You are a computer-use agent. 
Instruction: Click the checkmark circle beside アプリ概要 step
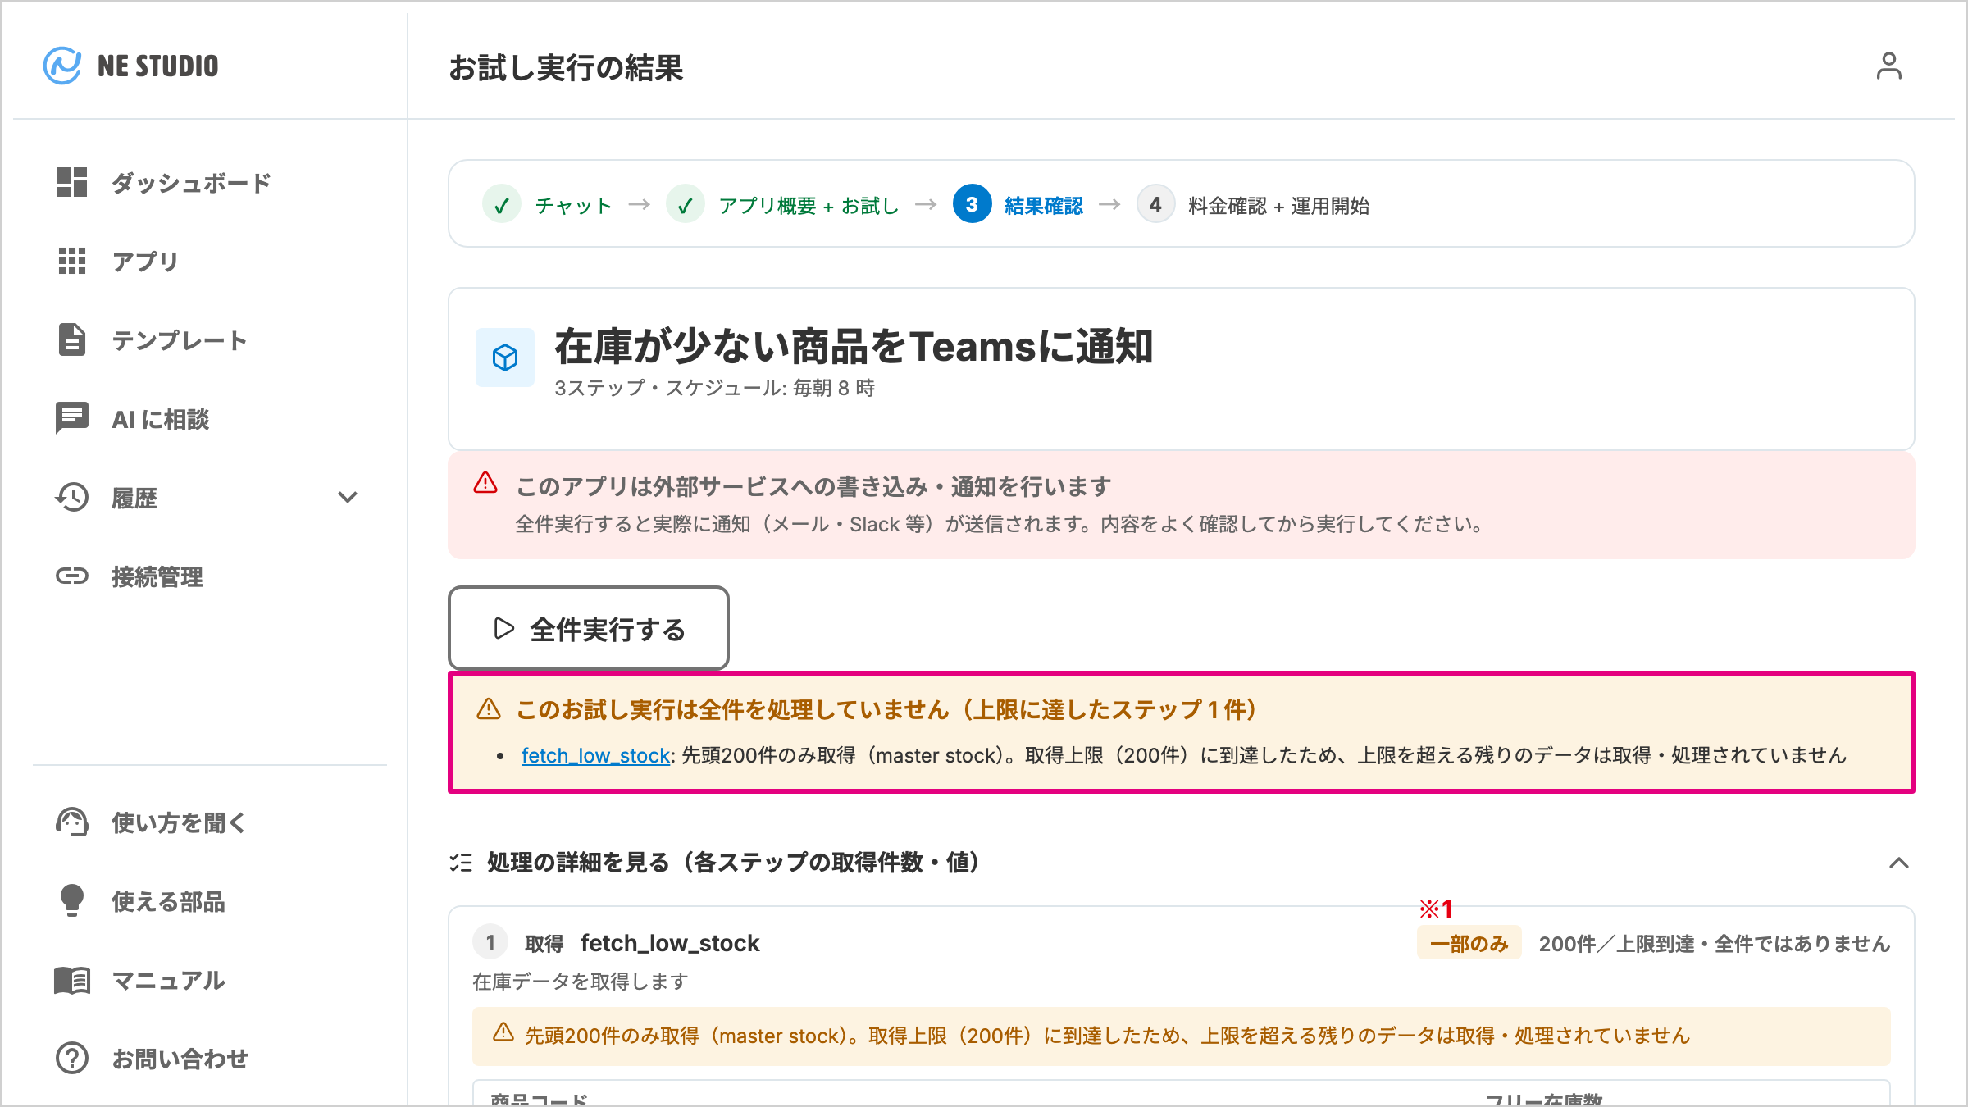click(x=686, y=204)
